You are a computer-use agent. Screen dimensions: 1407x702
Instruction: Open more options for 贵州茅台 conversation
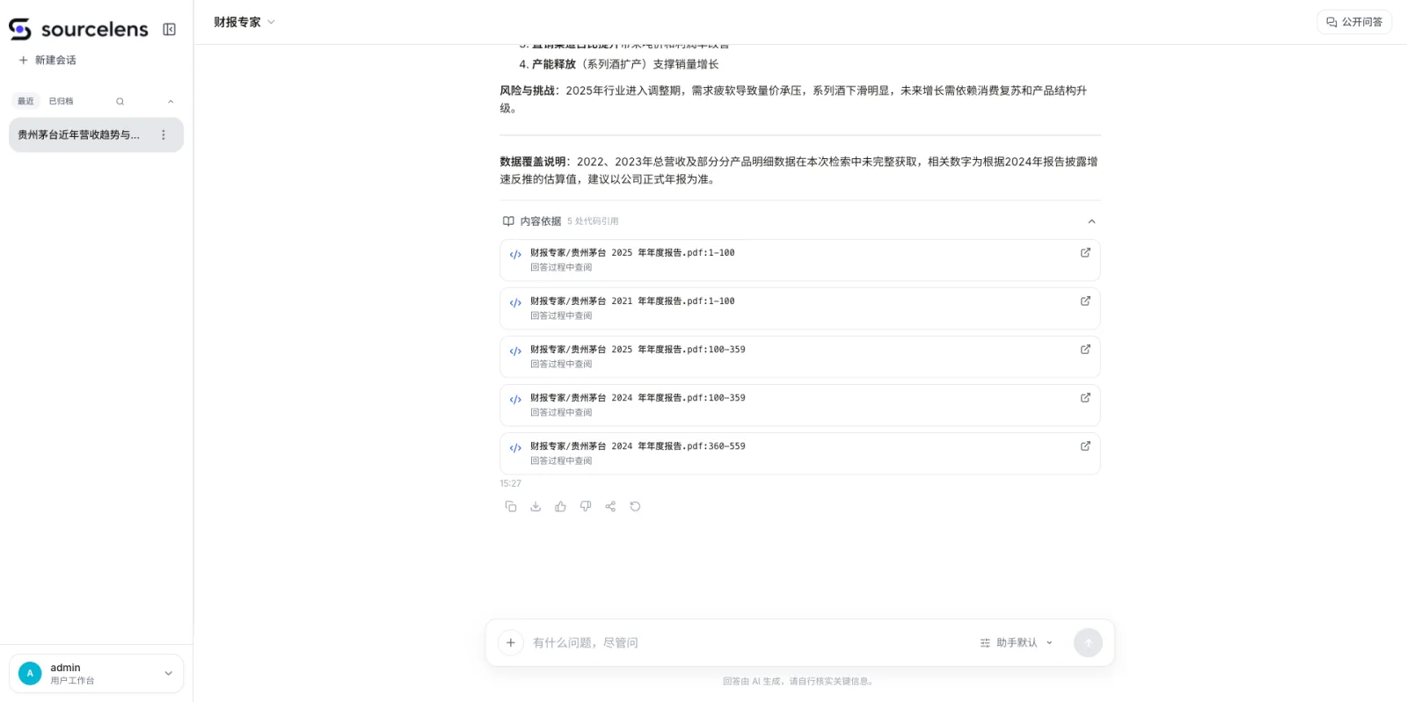(164, 135)
